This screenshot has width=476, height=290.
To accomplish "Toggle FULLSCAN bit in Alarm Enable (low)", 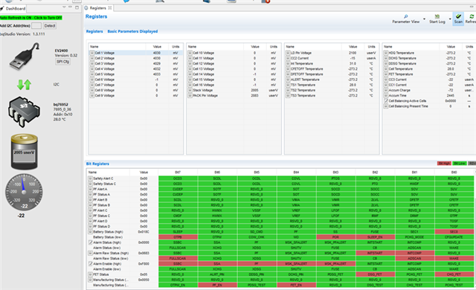I will click(x=178, y=269).
